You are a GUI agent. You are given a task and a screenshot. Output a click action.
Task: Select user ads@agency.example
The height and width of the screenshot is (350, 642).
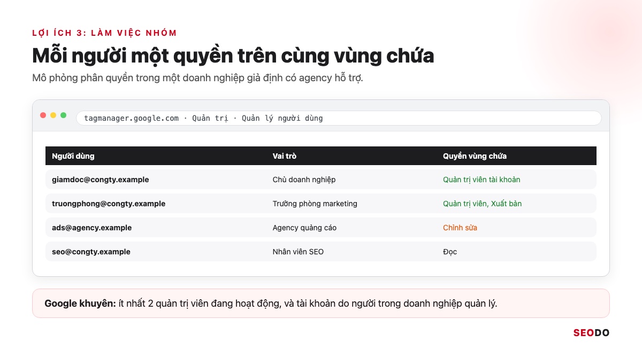click(x=91, y=228)
